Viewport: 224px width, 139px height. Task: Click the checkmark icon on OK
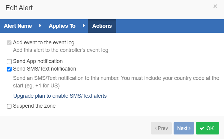tap(202, 128)
